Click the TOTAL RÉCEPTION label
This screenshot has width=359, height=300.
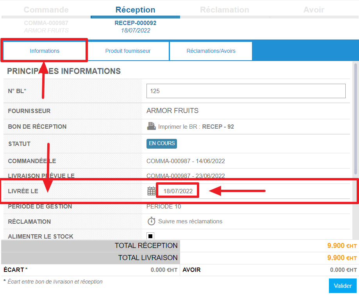pyautogui.click(x=146, y=246)
